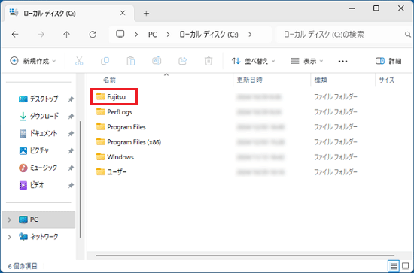Unpin デスクトップ via its pin icon
The image size is (414, 273).
pos(71,99)
